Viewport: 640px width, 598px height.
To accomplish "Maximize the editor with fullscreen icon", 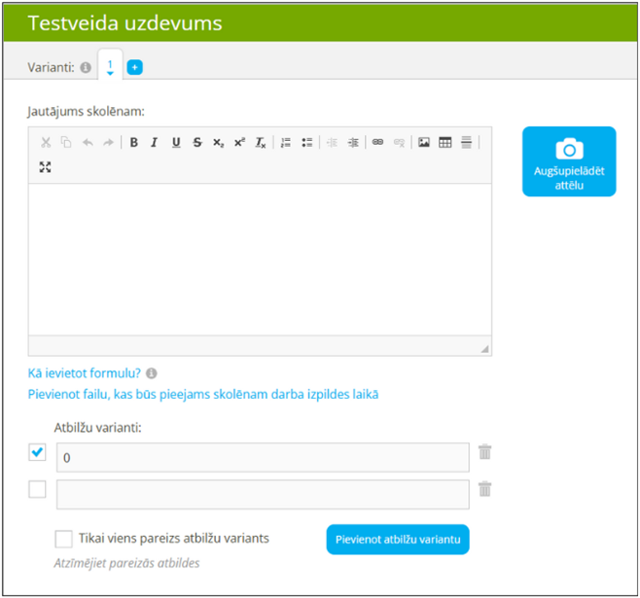I will click(45, 167).
